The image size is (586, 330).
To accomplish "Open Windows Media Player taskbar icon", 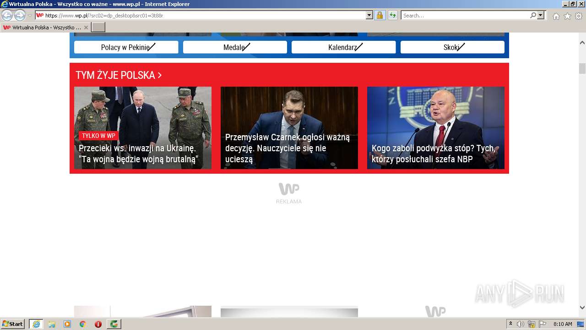I will click(x=67, y=324).
